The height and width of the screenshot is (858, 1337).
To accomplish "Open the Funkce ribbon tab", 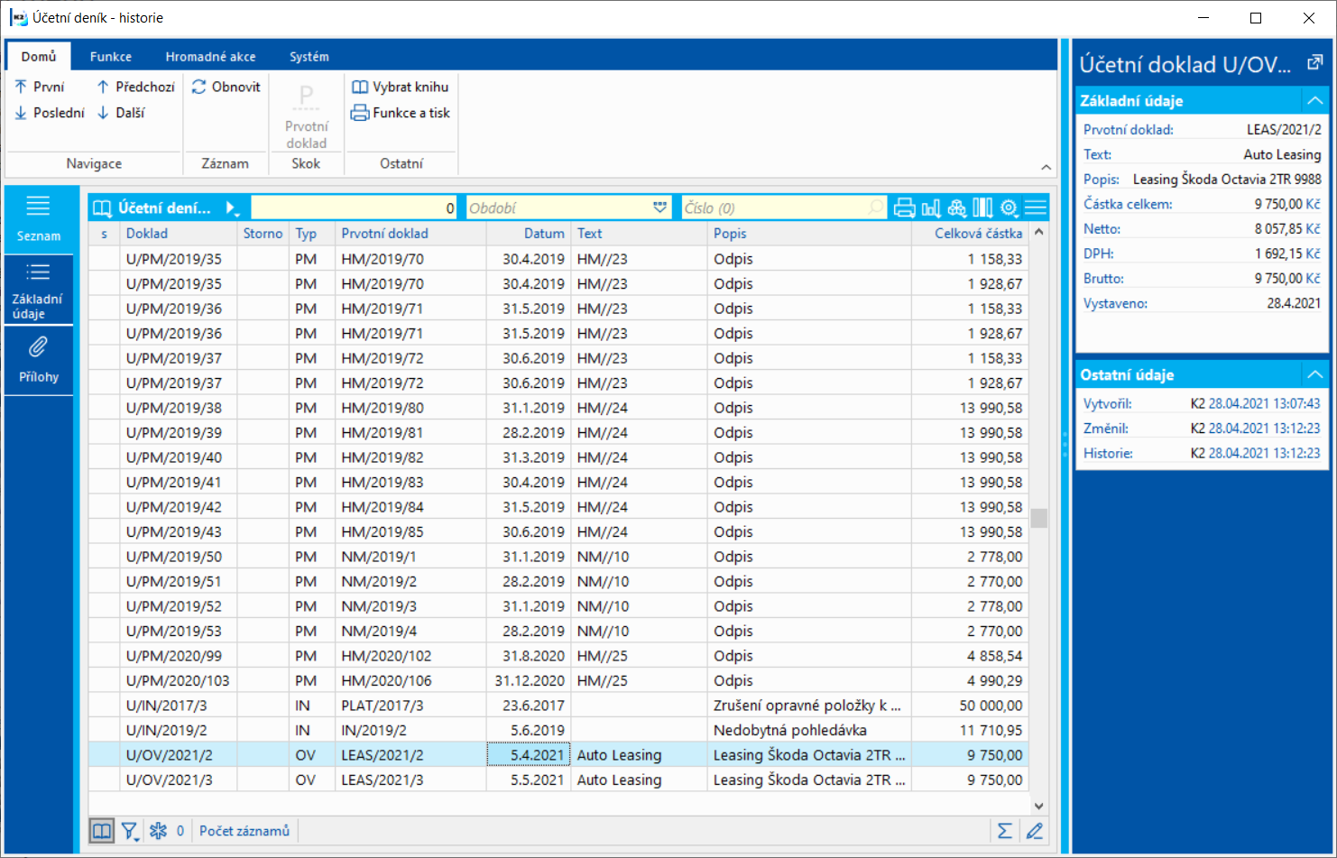I will 111,56.
